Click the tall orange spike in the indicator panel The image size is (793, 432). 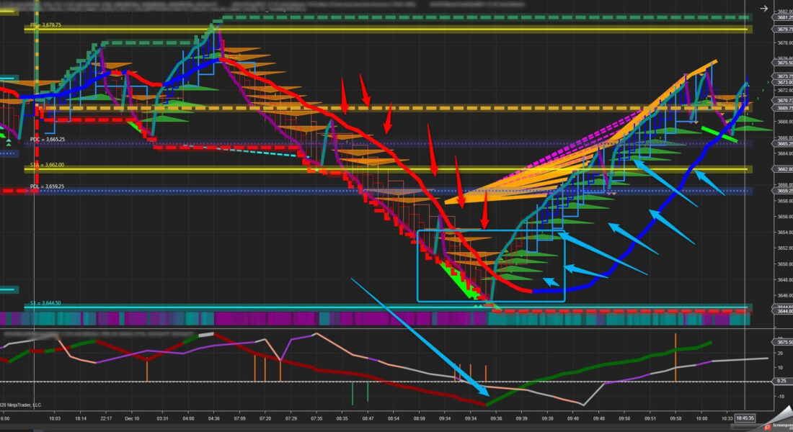[x=675, y=356]
